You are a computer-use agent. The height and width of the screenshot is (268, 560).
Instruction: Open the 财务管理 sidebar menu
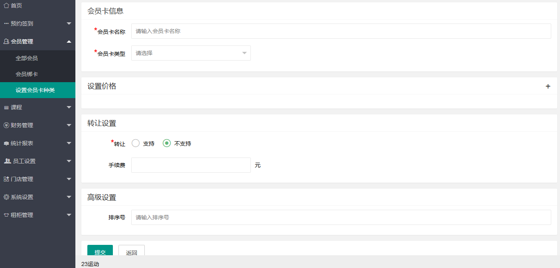[37, 125]
